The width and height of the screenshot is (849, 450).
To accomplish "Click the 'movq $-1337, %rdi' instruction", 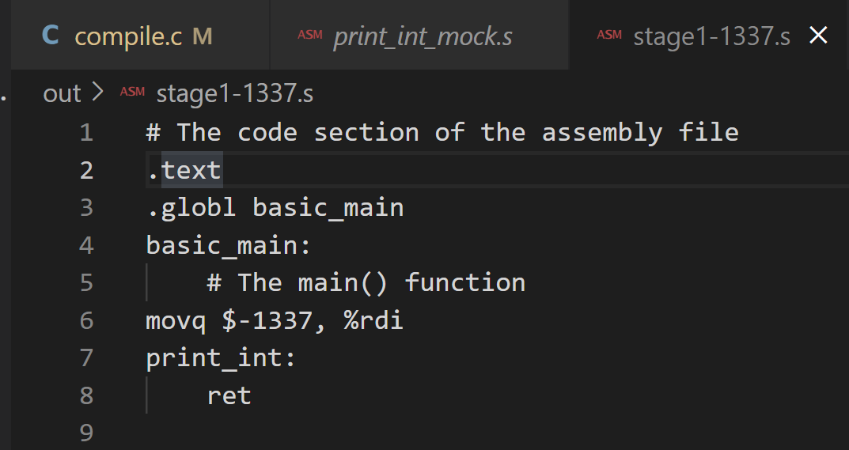I will [x=274, y=320].
